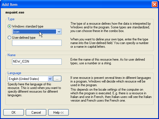Click the Name group heading
Screen dimensions: 159x119
click(x=11, y=55)
